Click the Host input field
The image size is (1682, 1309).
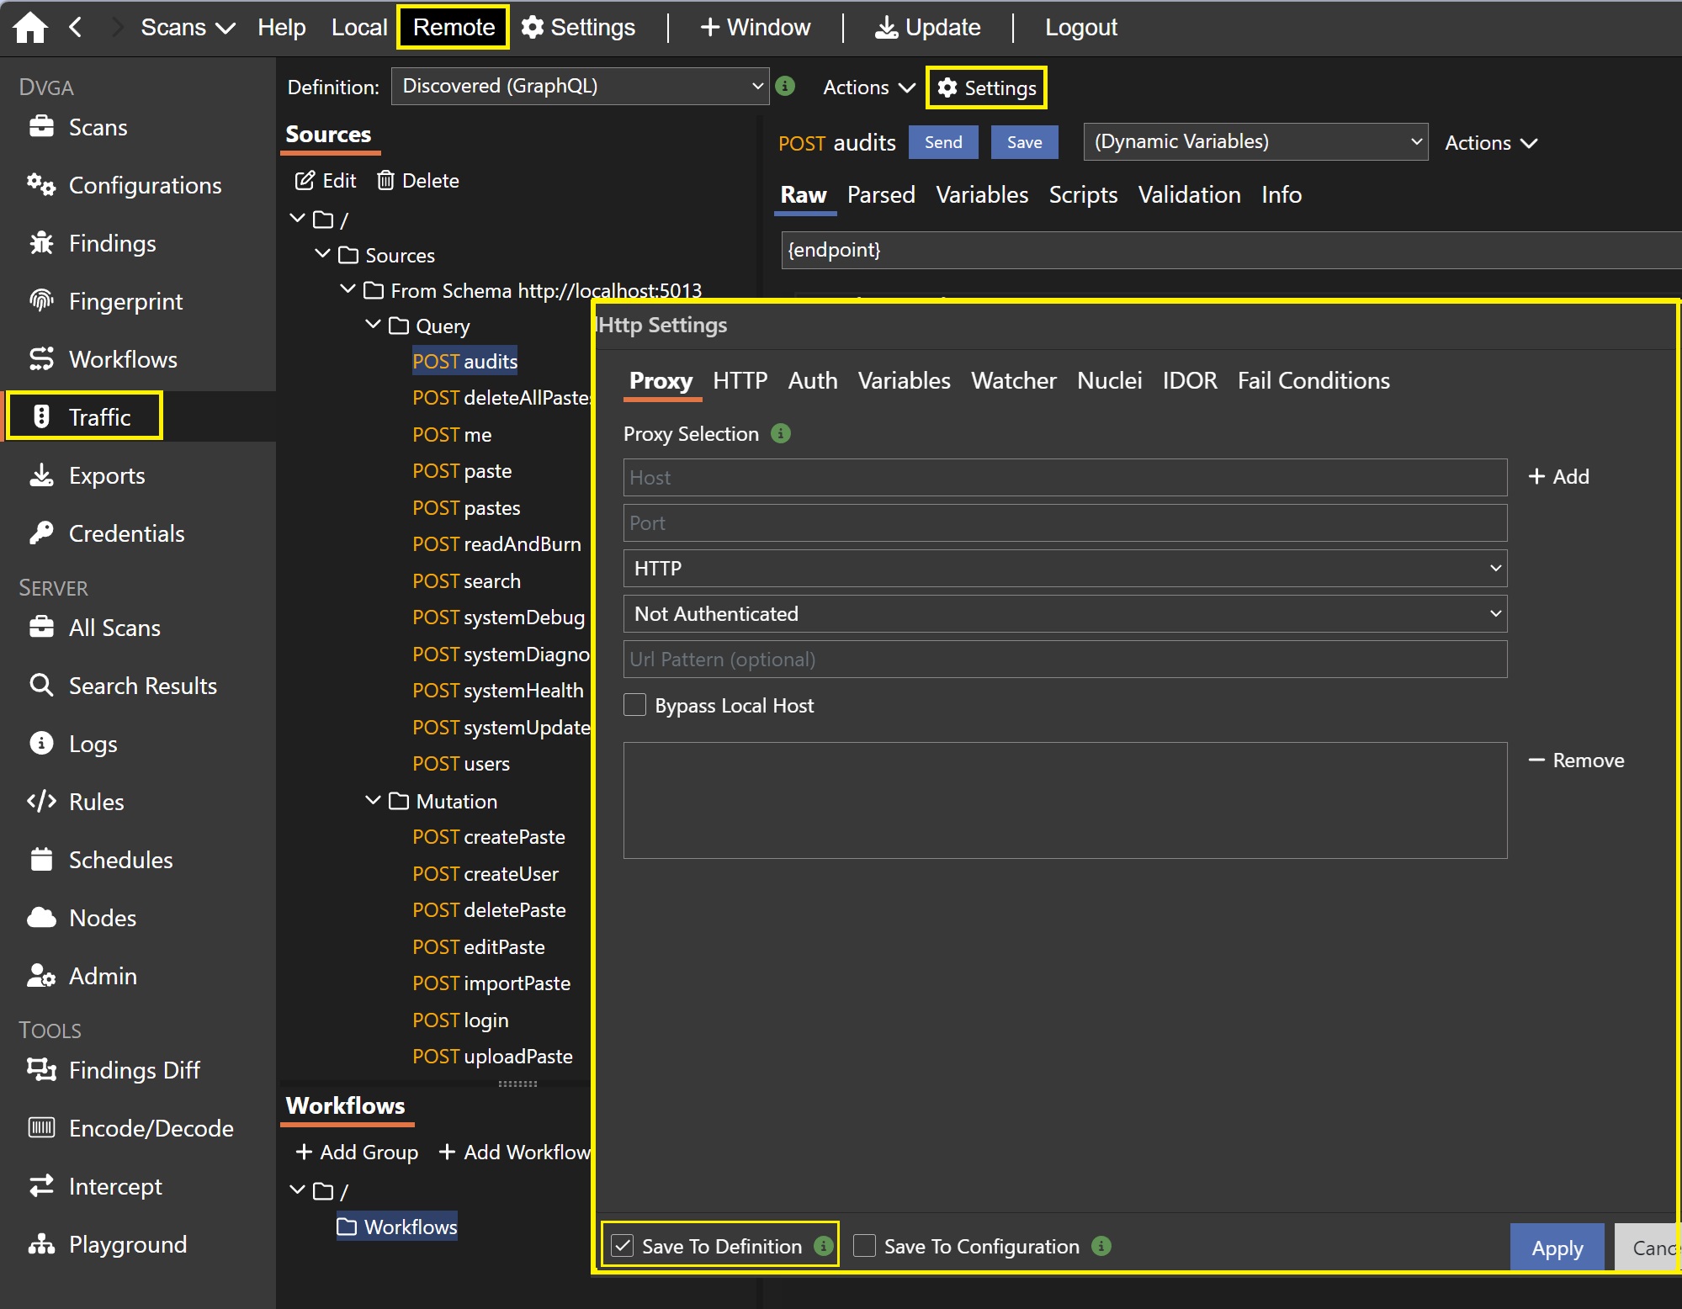point(1064,478)
